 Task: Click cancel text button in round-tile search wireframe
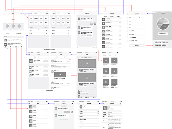pyautogui.click(x=69, y=14)
